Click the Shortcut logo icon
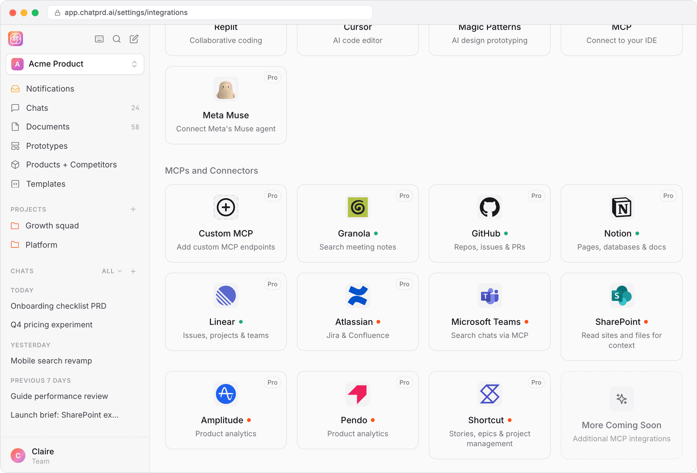The height and width of the screenshot is (473, 697). pos(489,394)
